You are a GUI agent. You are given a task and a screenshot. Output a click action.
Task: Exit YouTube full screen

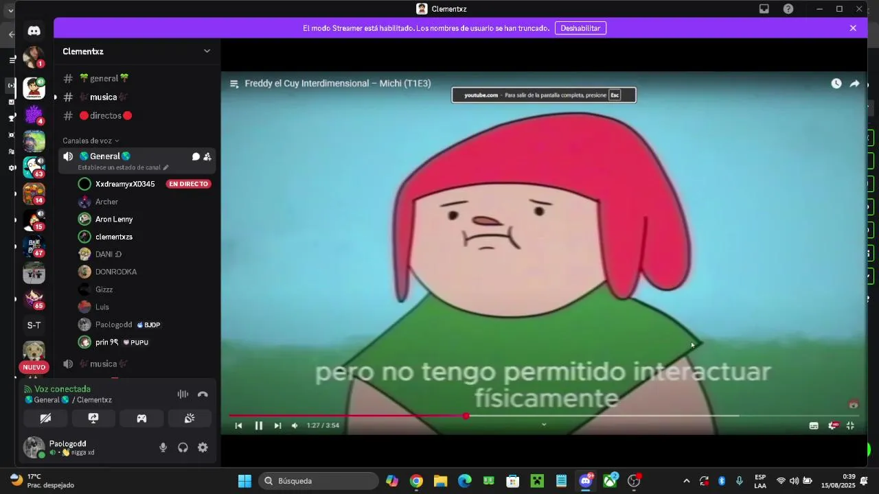(850, 425)
